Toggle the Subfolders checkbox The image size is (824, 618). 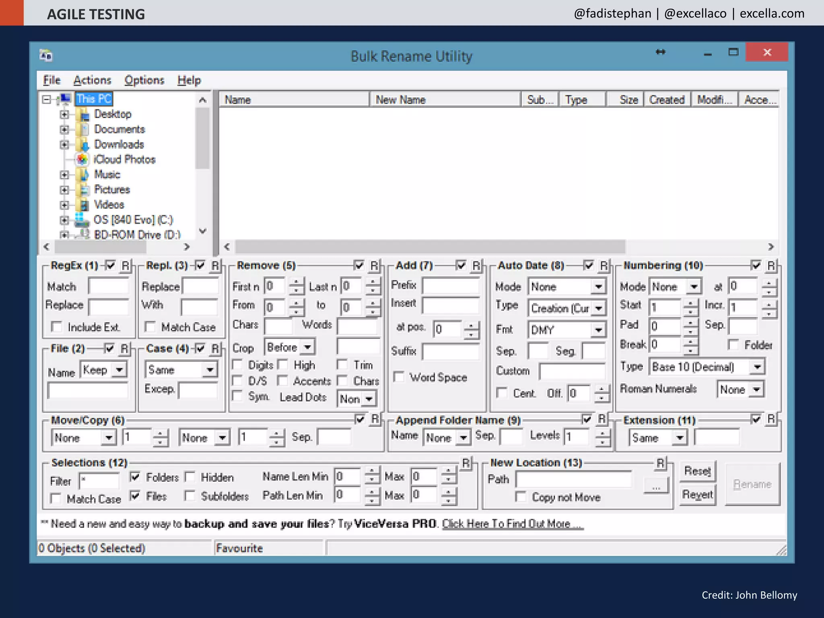coord(190,496)
